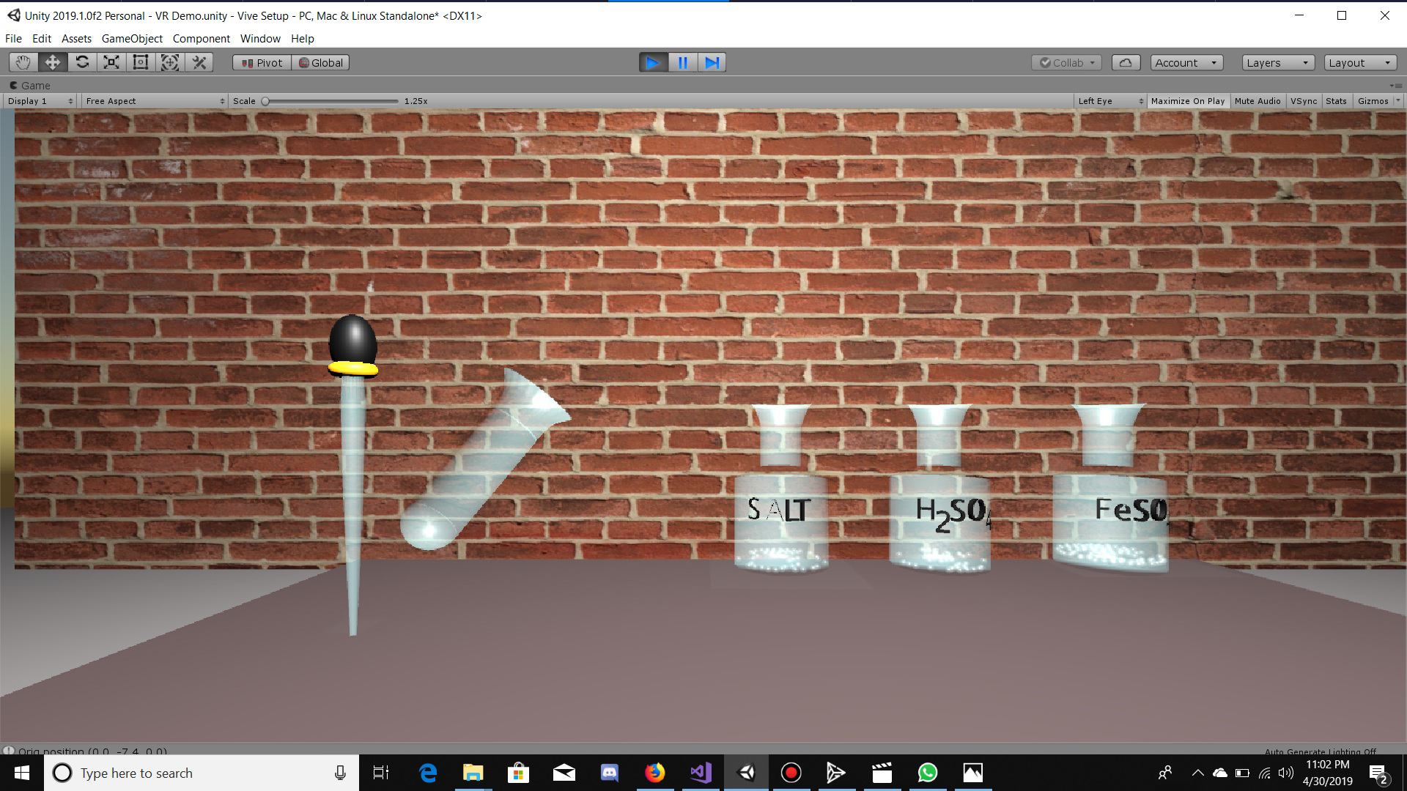Open the Windows Start menu
This screenshot has height=791, width=1407.
coord(22,773)
